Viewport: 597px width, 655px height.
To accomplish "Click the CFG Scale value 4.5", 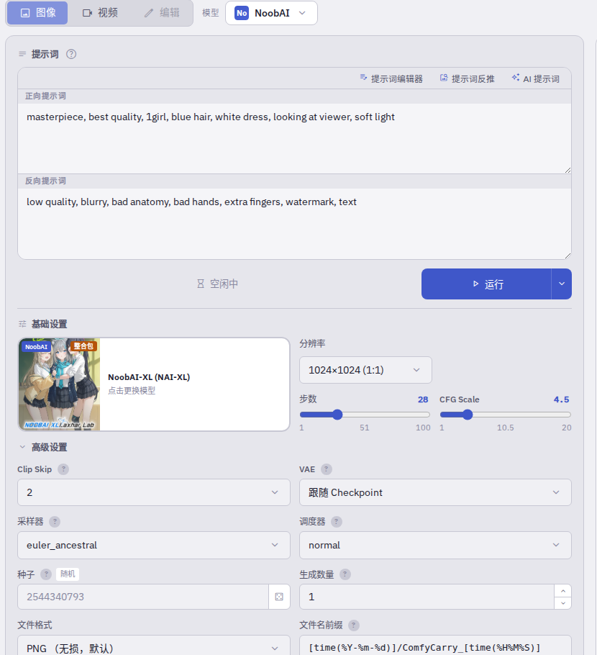I will [x=562, y=399].
